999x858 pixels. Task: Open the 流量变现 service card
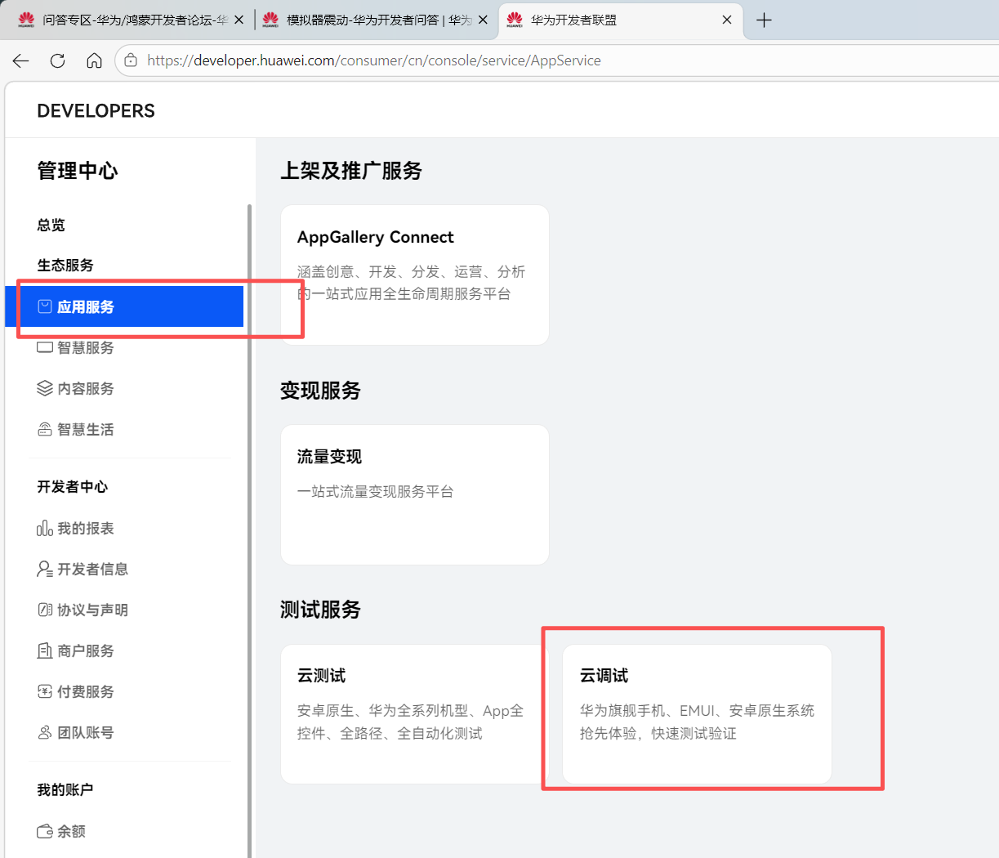(415, 494)
